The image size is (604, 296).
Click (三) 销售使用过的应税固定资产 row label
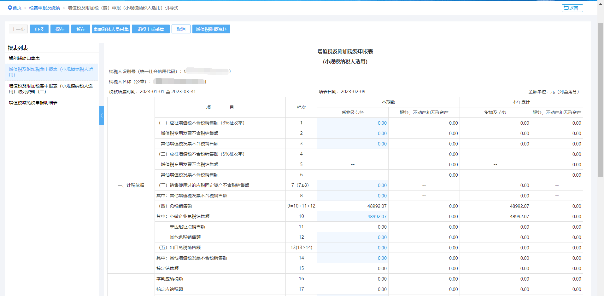[x=204, y=185]
